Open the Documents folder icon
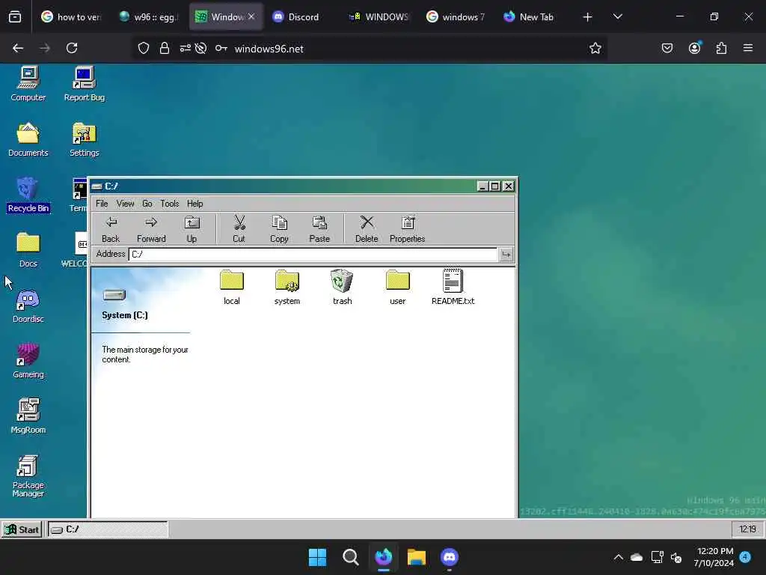Viewport: 766px width, 575px height. tap(28, 139)
